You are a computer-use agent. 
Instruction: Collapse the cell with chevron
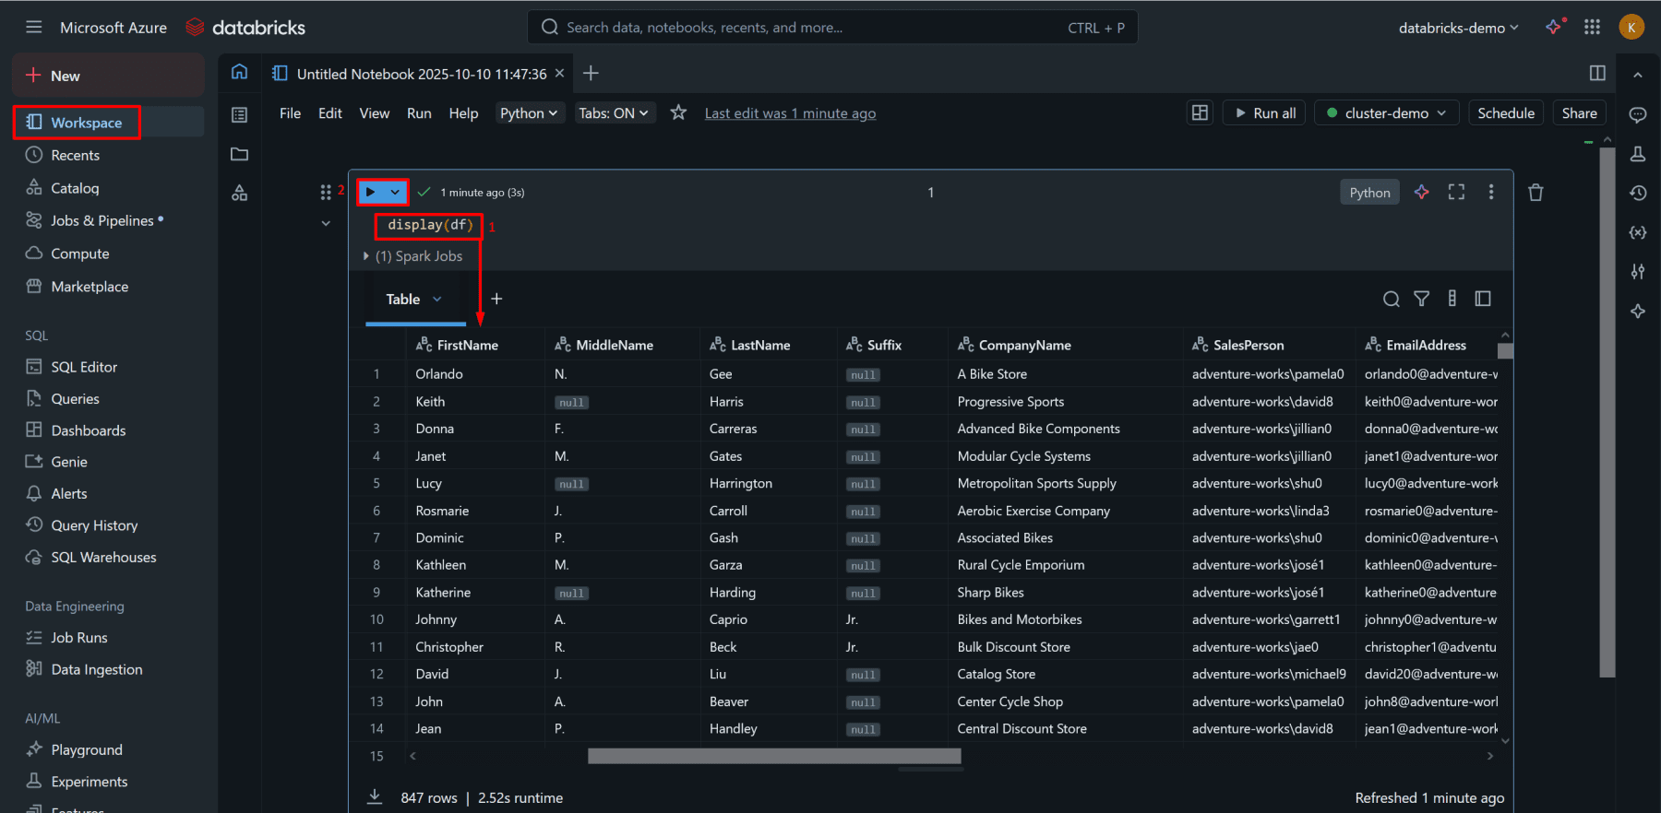point(326,223)
